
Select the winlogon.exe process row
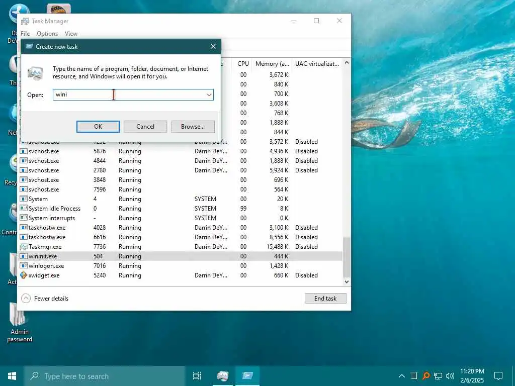click(x=181, y=265)
